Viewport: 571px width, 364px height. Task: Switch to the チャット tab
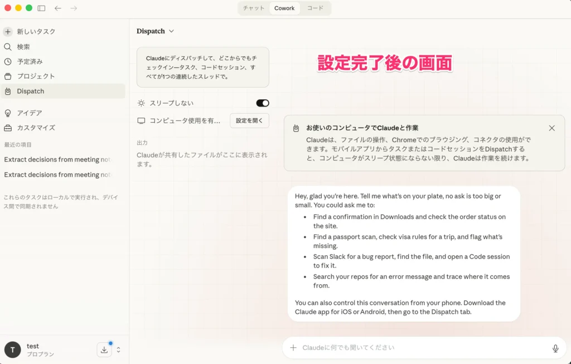253,8
